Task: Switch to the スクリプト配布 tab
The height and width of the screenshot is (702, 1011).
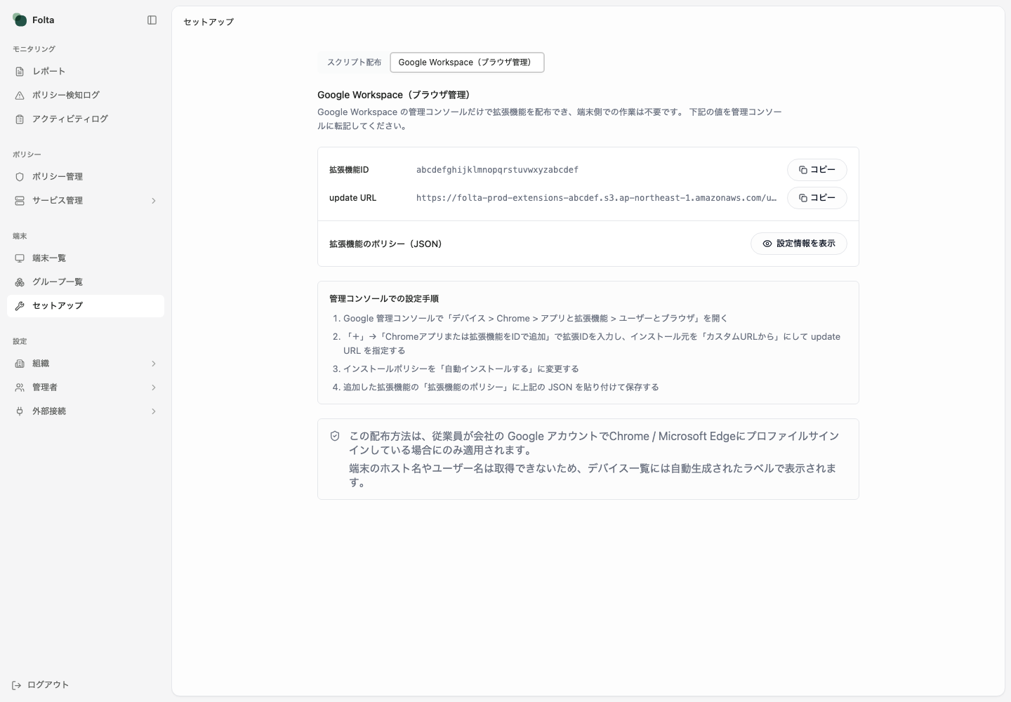Action: point(354,62)
